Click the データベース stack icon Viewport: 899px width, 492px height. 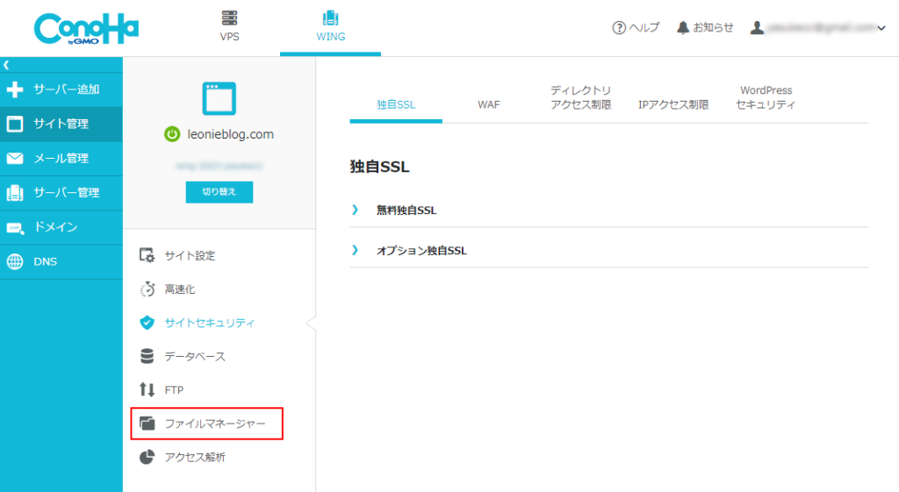coord(147,356)
